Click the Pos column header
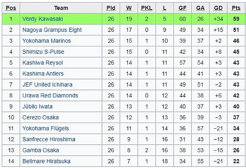The width and height of the screenshot is (246, 168). point(11,8)
